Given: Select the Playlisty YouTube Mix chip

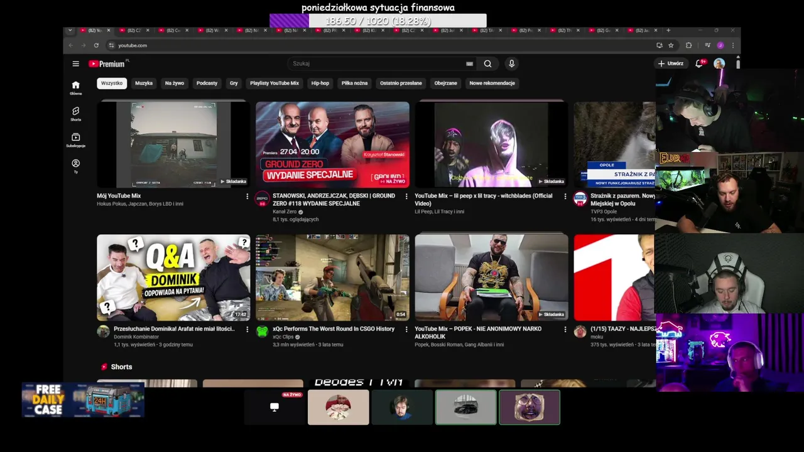Looking at the screenshot, I should 274,83.
